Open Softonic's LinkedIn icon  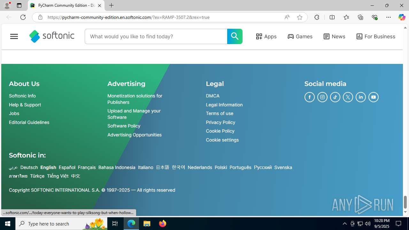coord(361,97)
